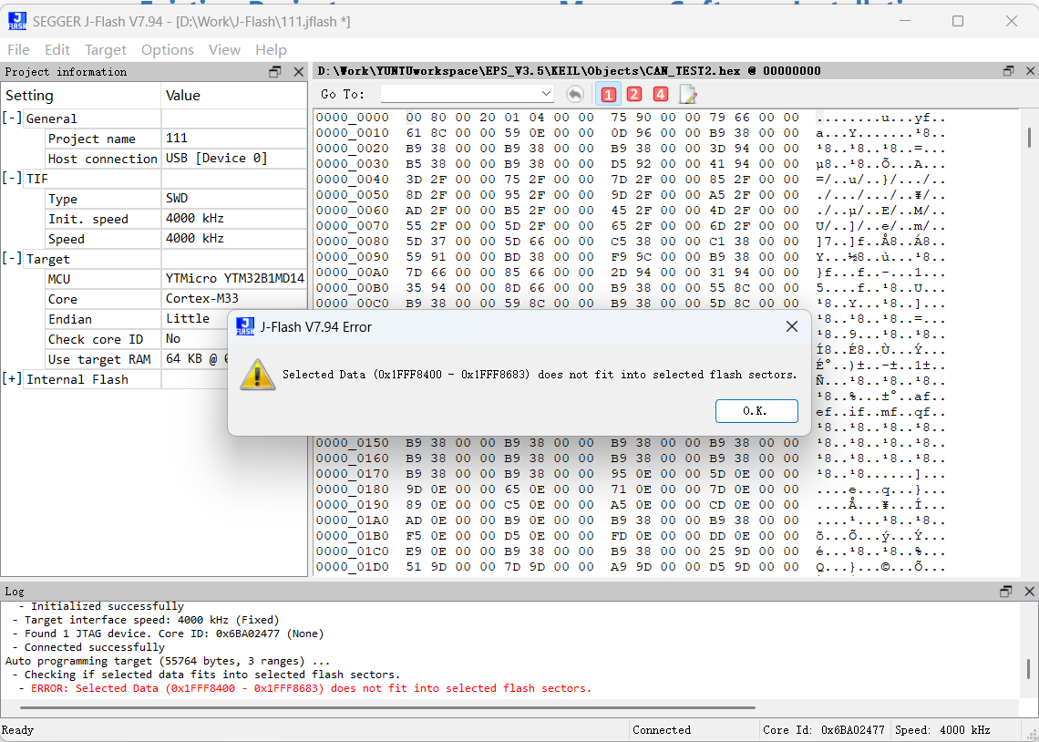Undock the hex data file panel
Screen dimensions: 1039x742
pos(1009,71)
